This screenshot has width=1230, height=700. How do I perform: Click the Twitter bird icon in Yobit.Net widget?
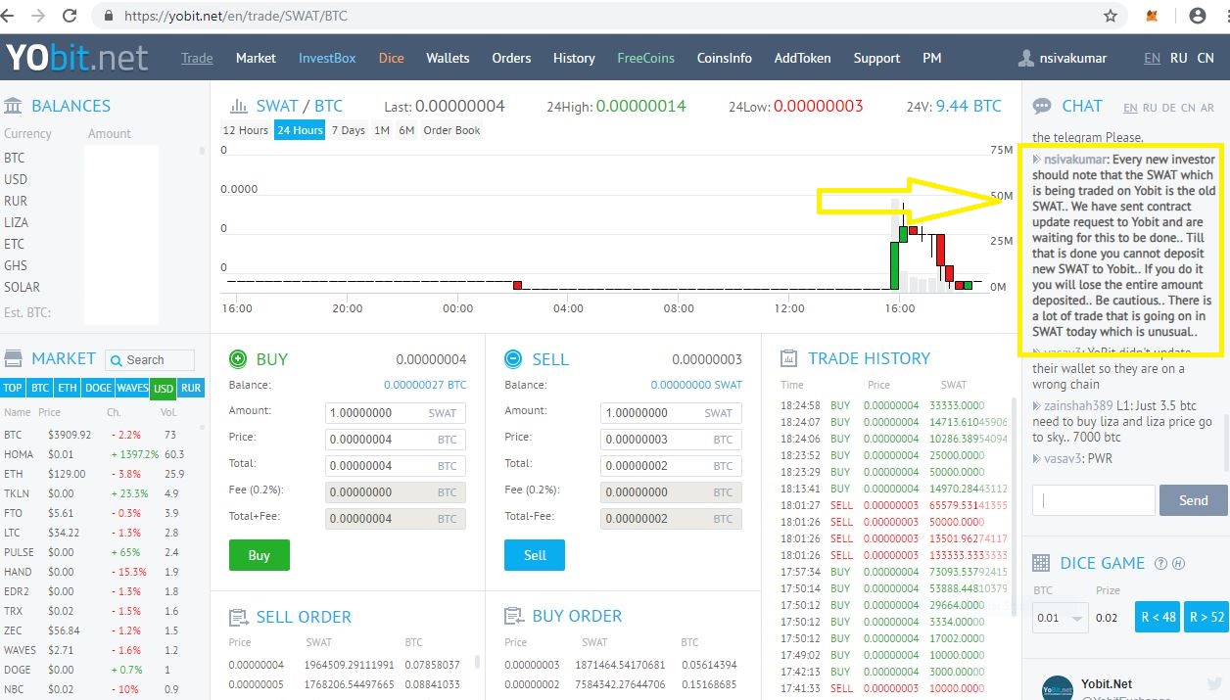click(x=1213, y=684)
